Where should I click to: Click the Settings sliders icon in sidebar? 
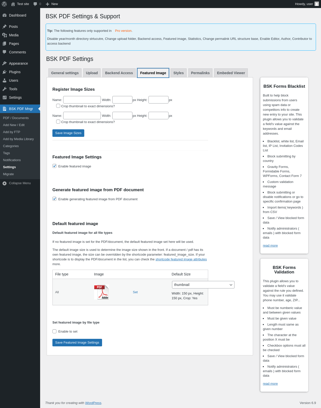coord(5,97)
